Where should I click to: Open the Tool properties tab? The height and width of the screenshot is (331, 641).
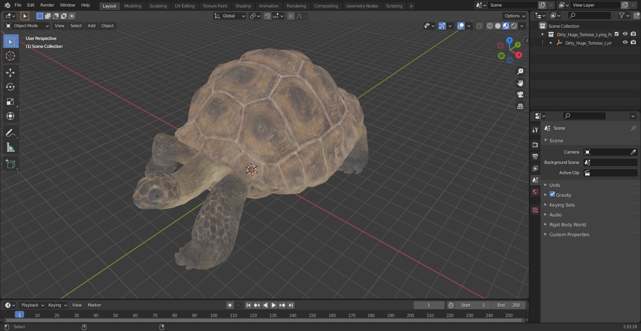(x=535, y=130)
